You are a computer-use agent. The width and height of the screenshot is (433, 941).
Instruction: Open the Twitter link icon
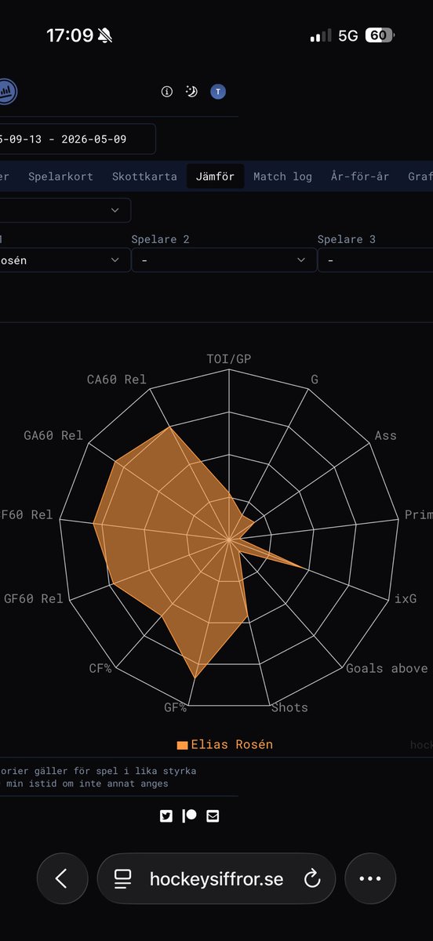click(166, 816)
